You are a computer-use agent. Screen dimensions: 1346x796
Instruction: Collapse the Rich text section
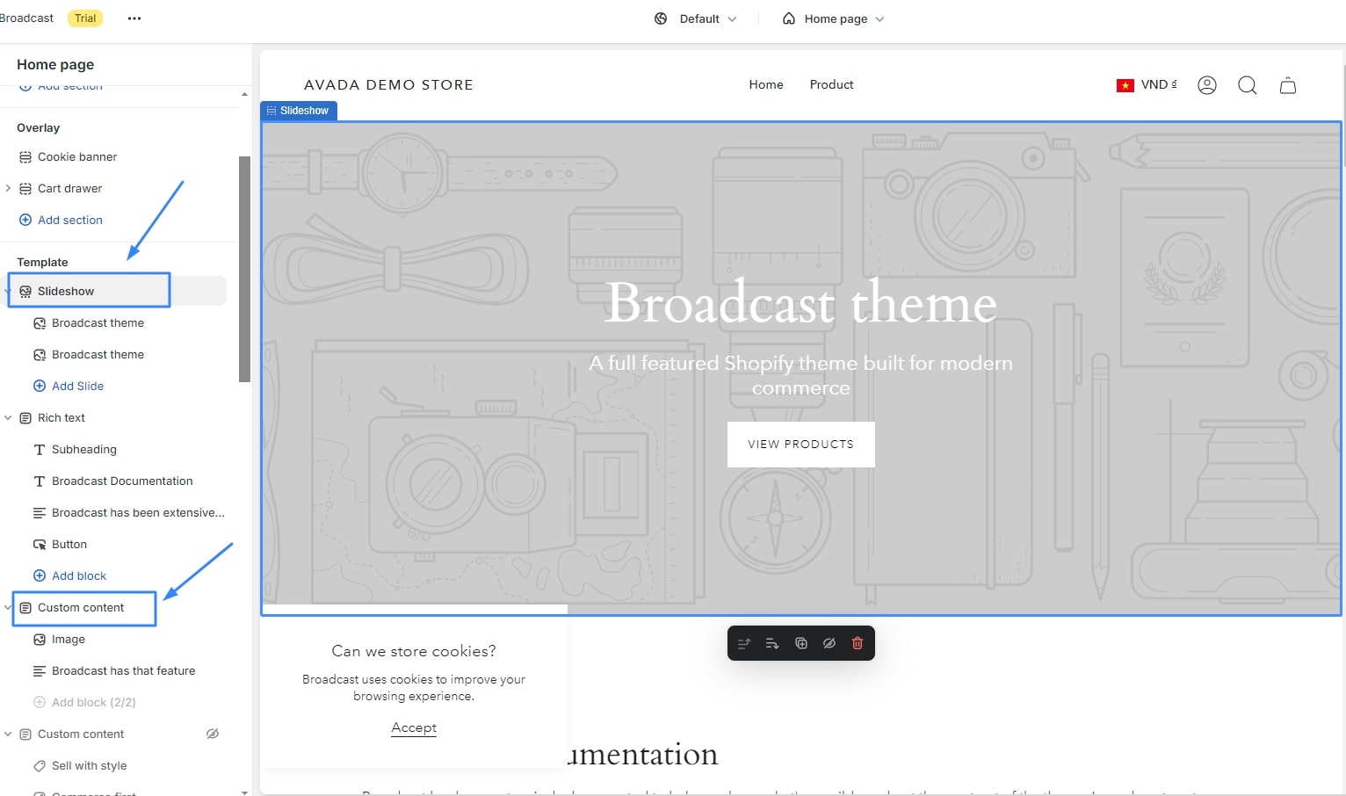8,418
